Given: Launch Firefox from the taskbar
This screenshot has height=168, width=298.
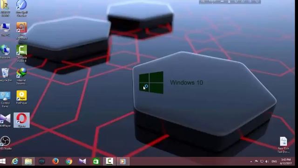Looking at the screenshot, I should point(55,161).
